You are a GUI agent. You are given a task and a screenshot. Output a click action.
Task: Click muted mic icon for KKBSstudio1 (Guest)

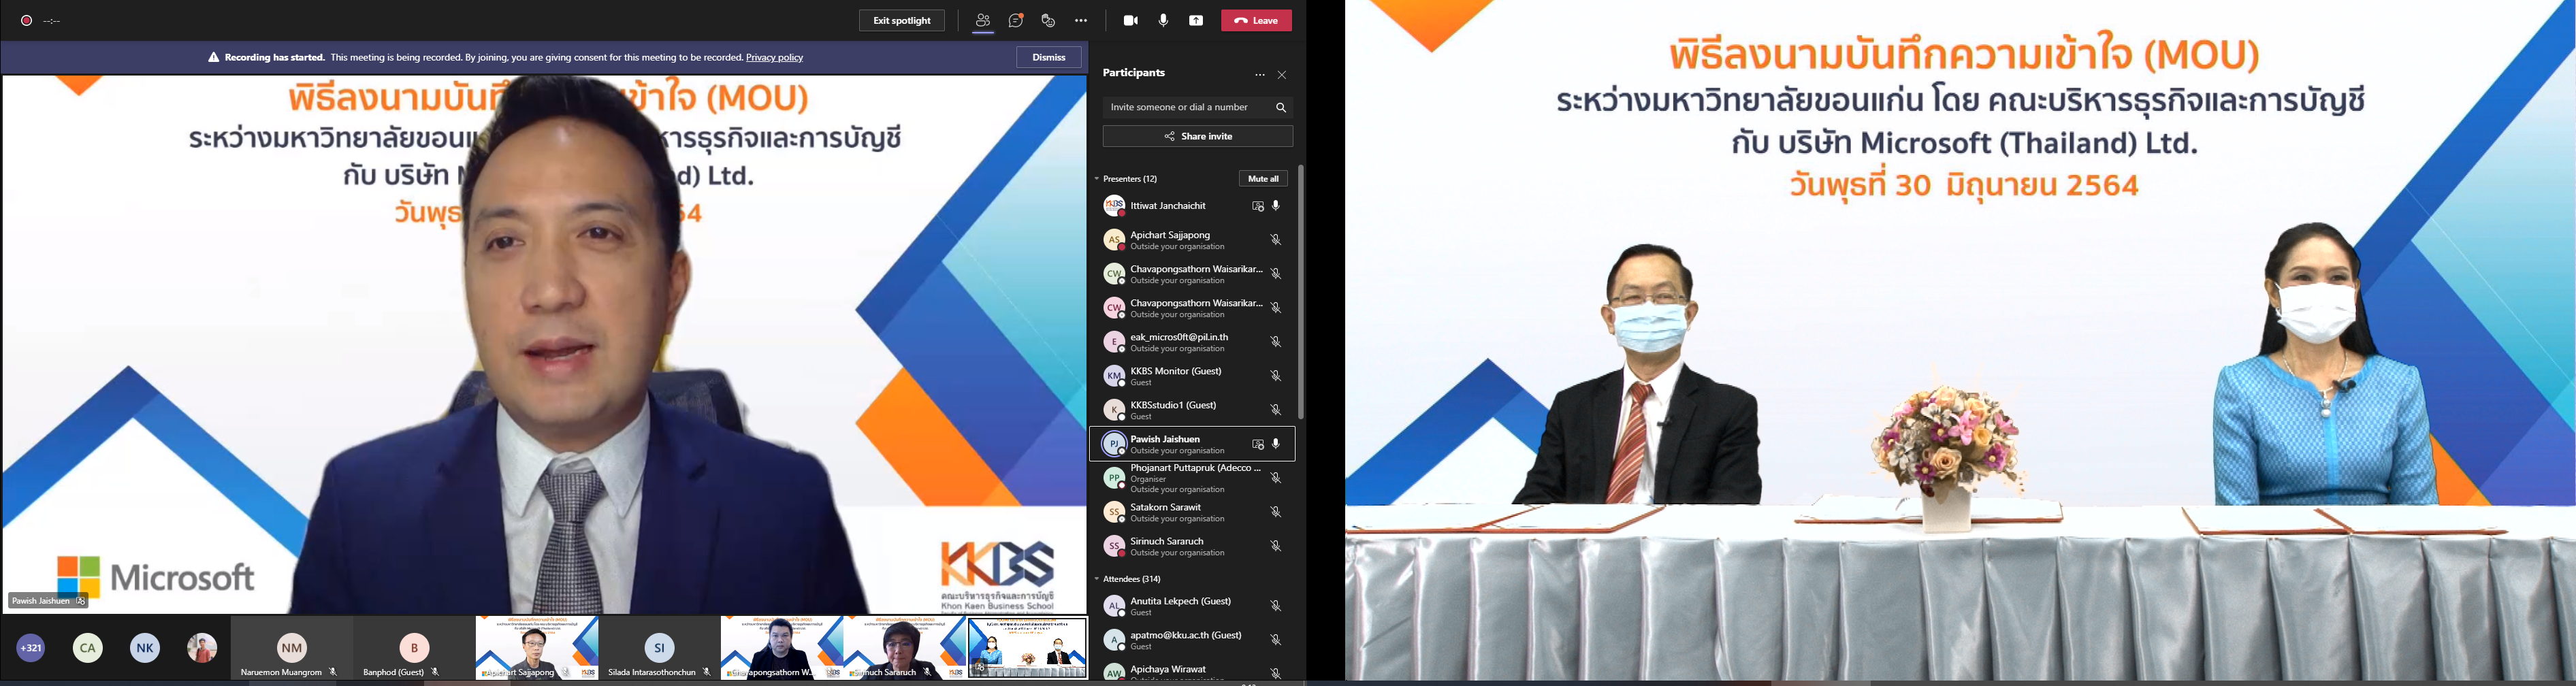click(1276, 410)
